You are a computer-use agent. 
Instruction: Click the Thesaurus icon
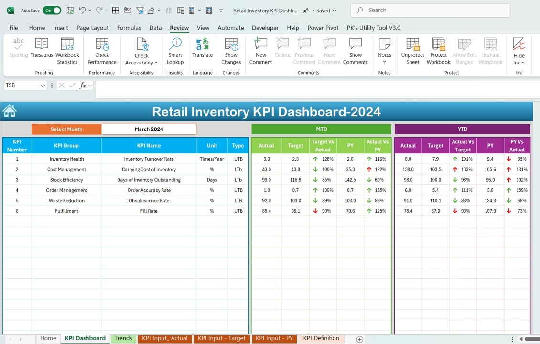pyautogui.click(x=42, y=44)
